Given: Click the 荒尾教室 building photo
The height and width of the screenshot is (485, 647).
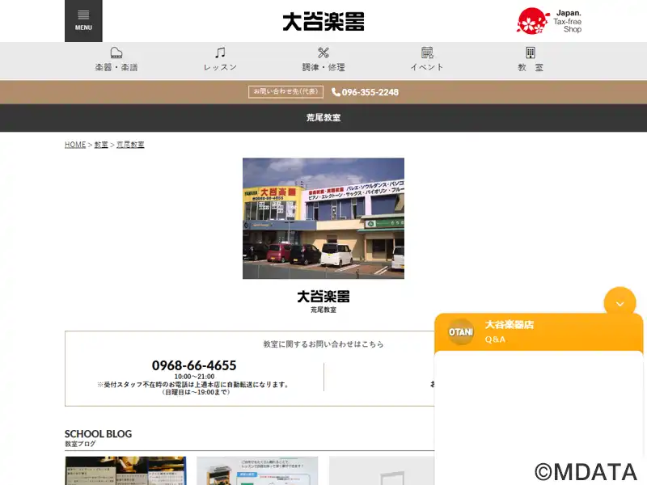Looking at the screenshot, I should (323, 218).
